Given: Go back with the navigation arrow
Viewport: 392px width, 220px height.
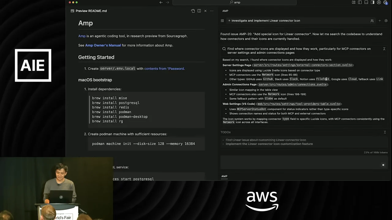Looking at the screenshot, I should tap(161, 2).
